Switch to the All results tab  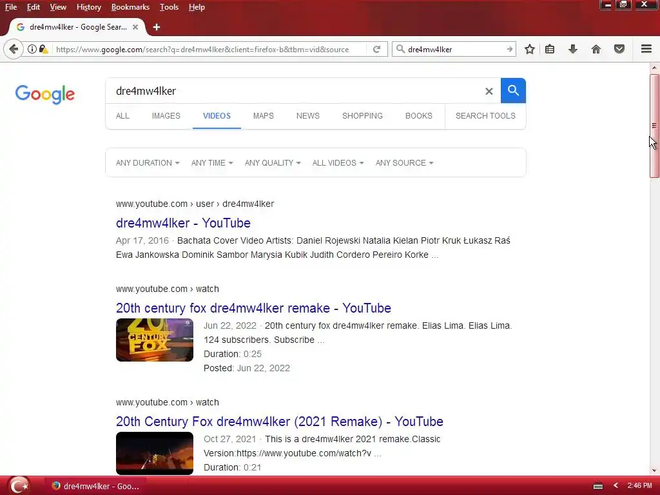122,116
